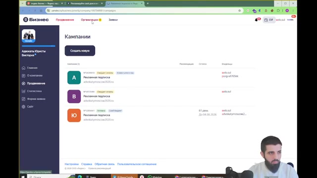Open Microsoft Edge from the taskbar
317x178 pixels.
click(80, 177)
